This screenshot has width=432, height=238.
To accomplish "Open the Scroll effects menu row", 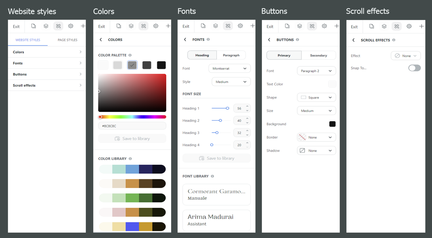I will pyautogui.click(x=47, y=85).
